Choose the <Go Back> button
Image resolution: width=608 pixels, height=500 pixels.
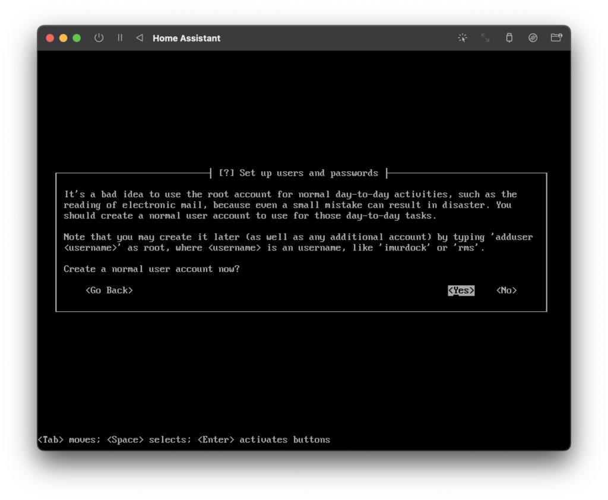click(109, 290)
